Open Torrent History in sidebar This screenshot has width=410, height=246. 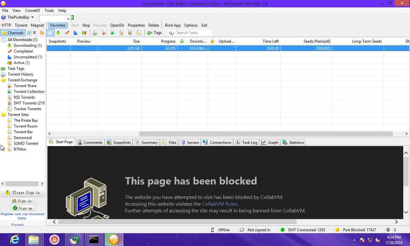point(20,74)
